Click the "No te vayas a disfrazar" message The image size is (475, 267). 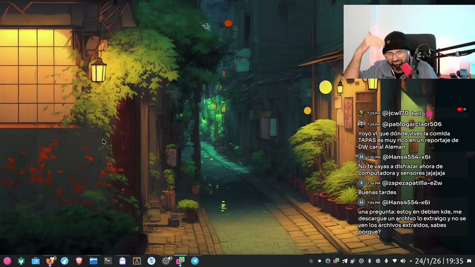402,169
